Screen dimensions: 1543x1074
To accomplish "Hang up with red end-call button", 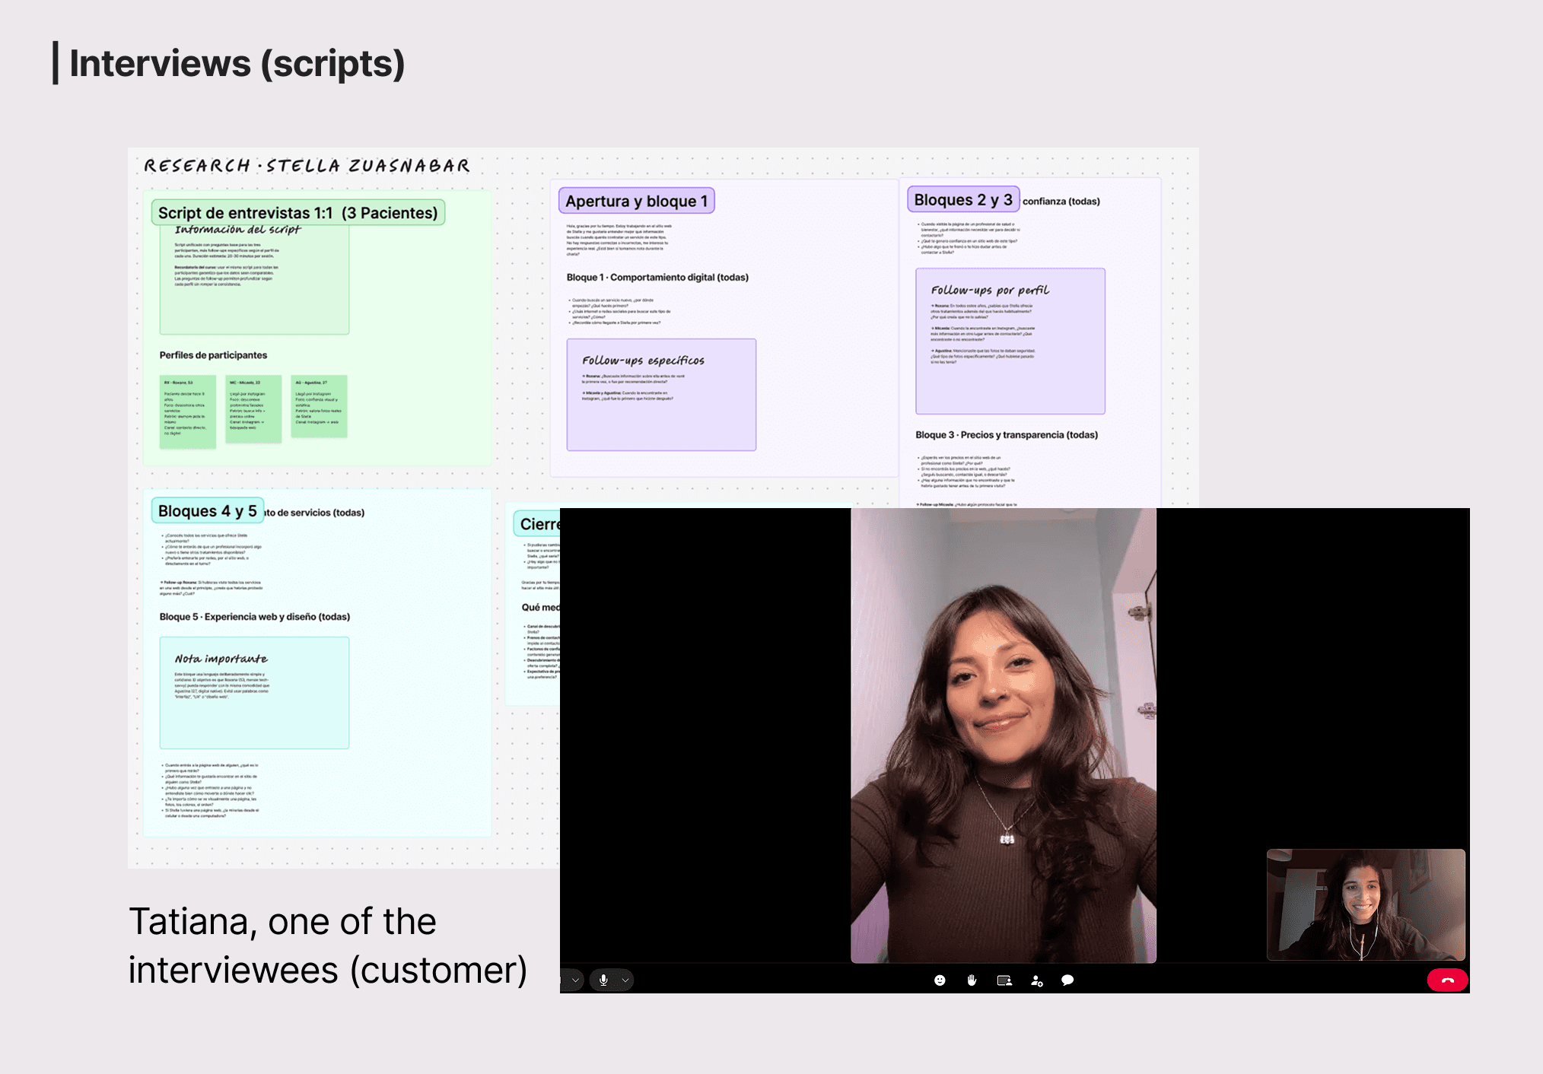I will (1447, 980).
